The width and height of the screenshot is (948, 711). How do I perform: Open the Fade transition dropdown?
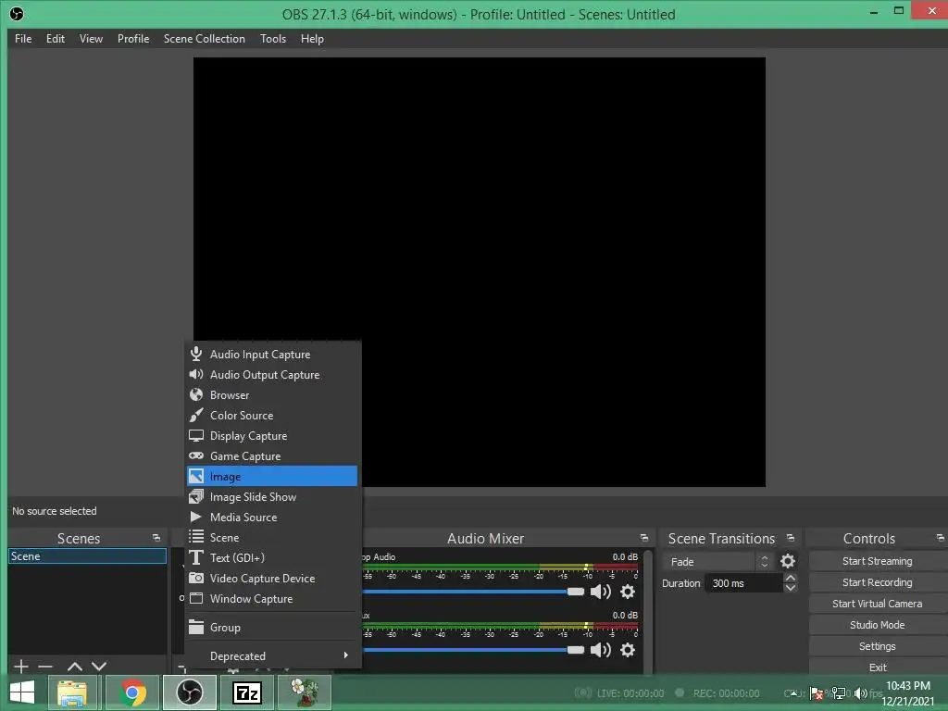pyautogui.click(x=717, y=562)
